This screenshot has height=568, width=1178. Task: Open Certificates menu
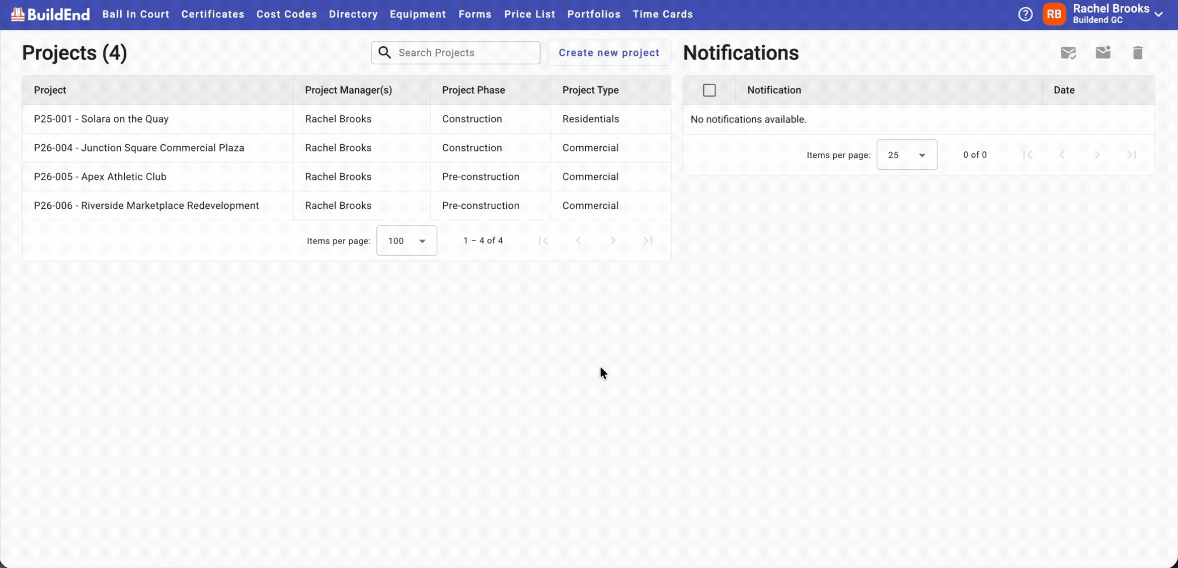[x=213, y=14]
